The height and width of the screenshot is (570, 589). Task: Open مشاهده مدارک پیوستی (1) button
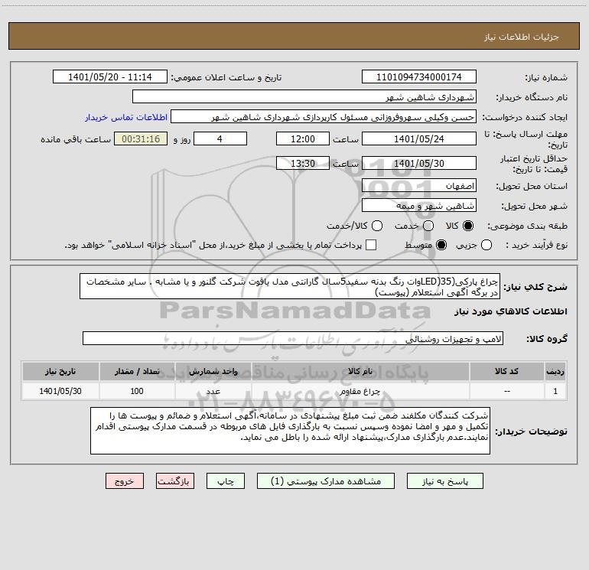point(326,481)
